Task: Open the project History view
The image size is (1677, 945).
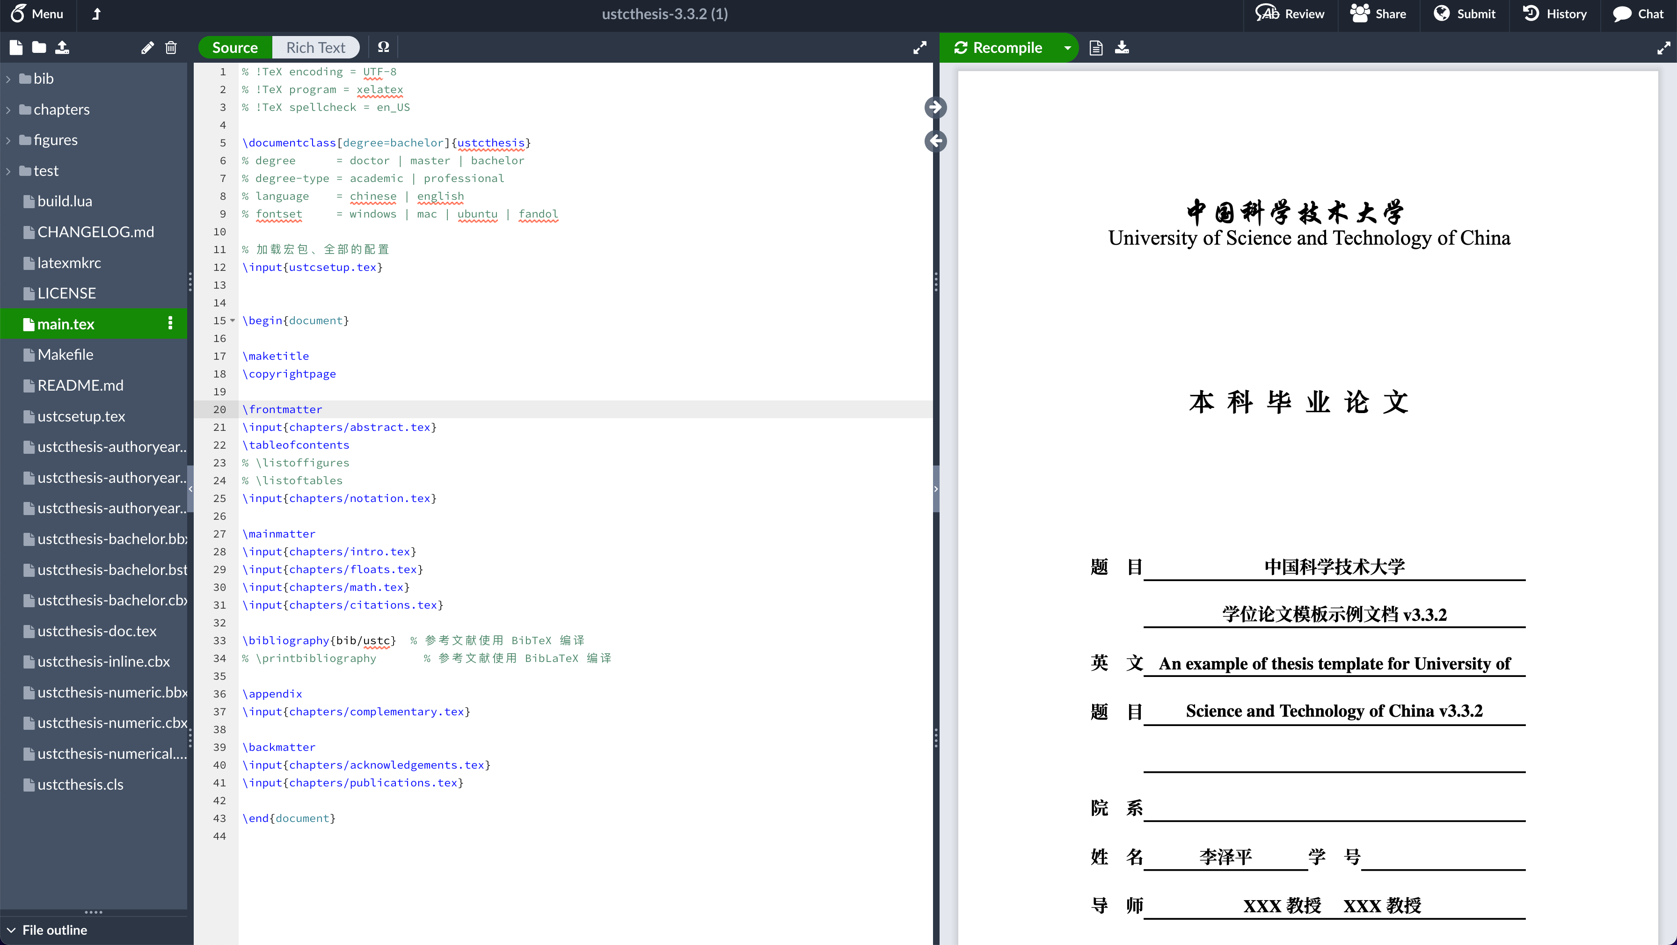Action: 1554,14
